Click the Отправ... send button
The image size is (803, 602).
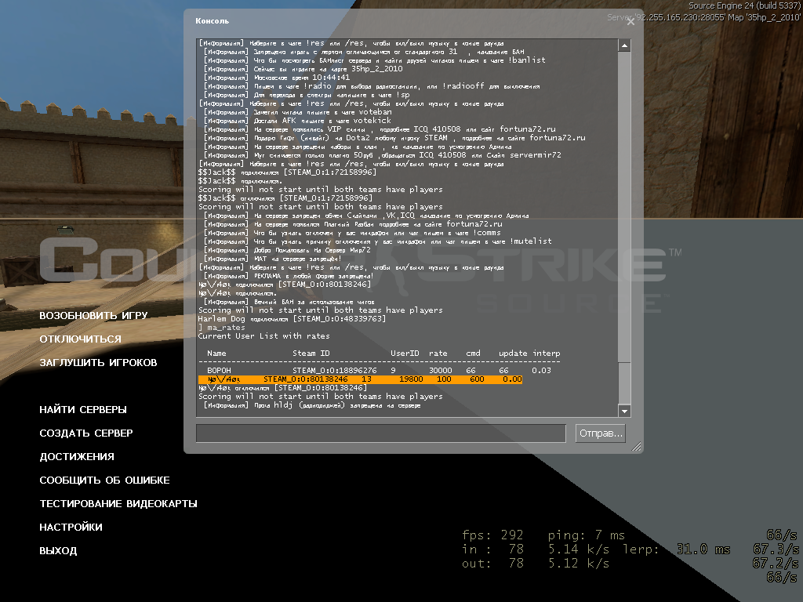(601, 433)
